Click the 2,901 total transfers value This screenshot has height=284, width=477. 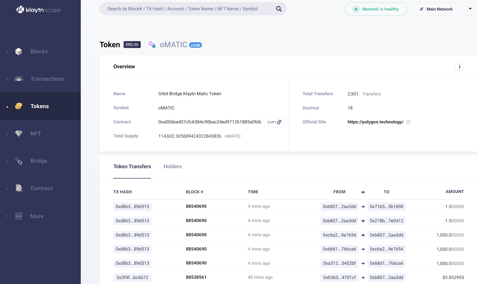point(353,94)
